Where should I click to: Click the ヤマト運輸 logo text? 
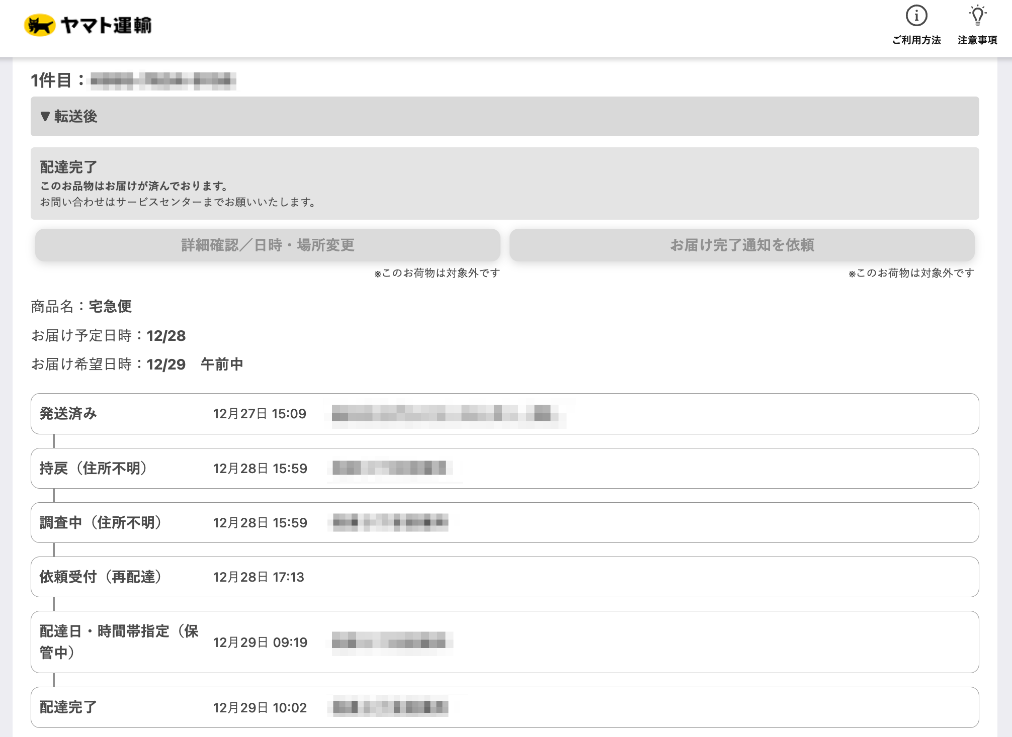pyautogui.click(x=106, y=25)
